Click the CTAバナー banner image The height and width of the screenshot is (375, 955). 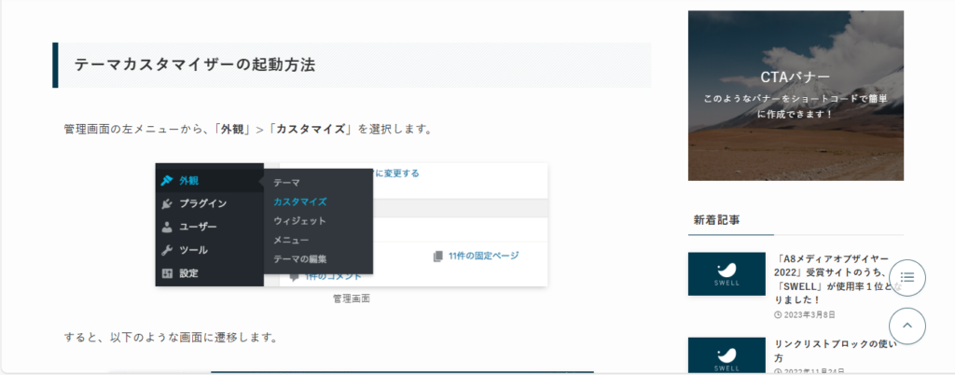click(796, 95)
